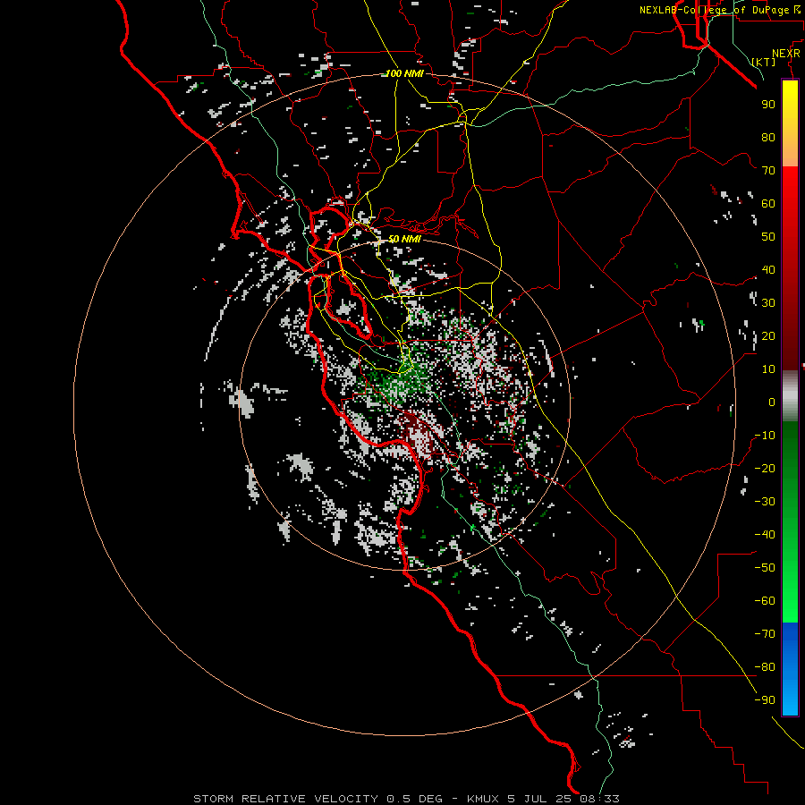
Task: Select the blue segment of velocity scale
Action: (790, 668)
